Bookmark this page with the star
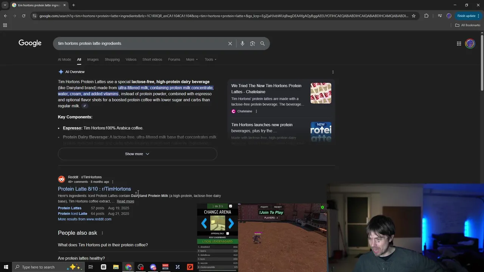 point(414,16)
